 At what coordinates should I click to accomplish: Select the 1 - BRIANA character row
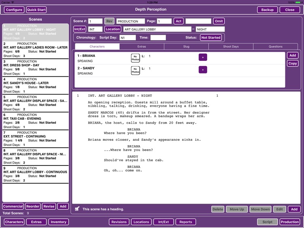[x=180, y=58]
